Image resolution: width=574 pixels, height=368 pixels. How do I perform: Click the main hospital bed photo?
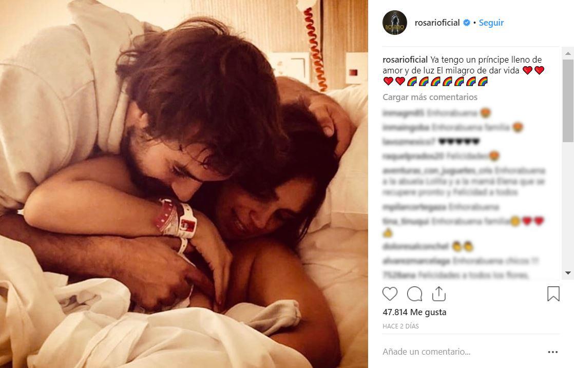[x=184, y=184]
